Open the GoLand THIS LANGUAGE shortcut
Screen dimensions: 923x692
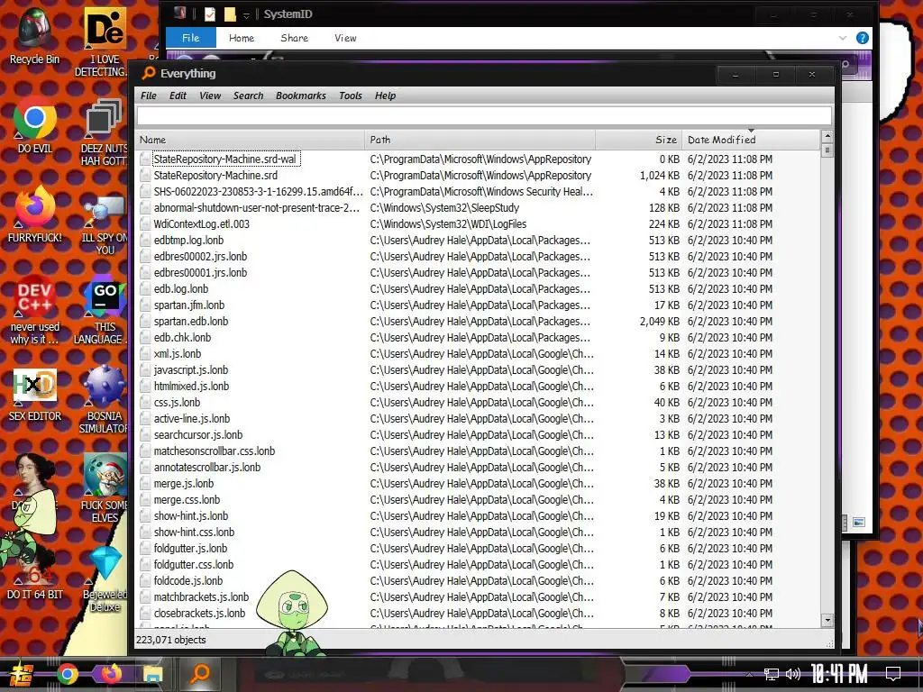(103, 310)
